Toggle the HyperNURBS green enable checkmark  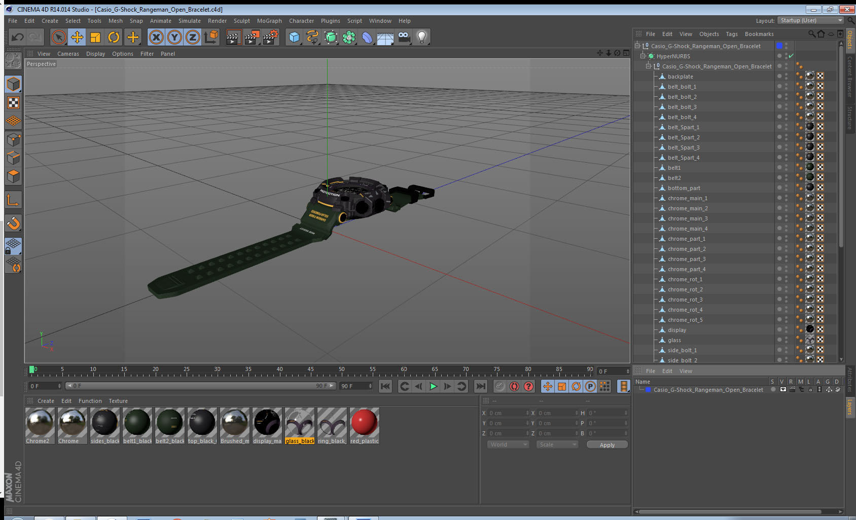pos(791,56)
